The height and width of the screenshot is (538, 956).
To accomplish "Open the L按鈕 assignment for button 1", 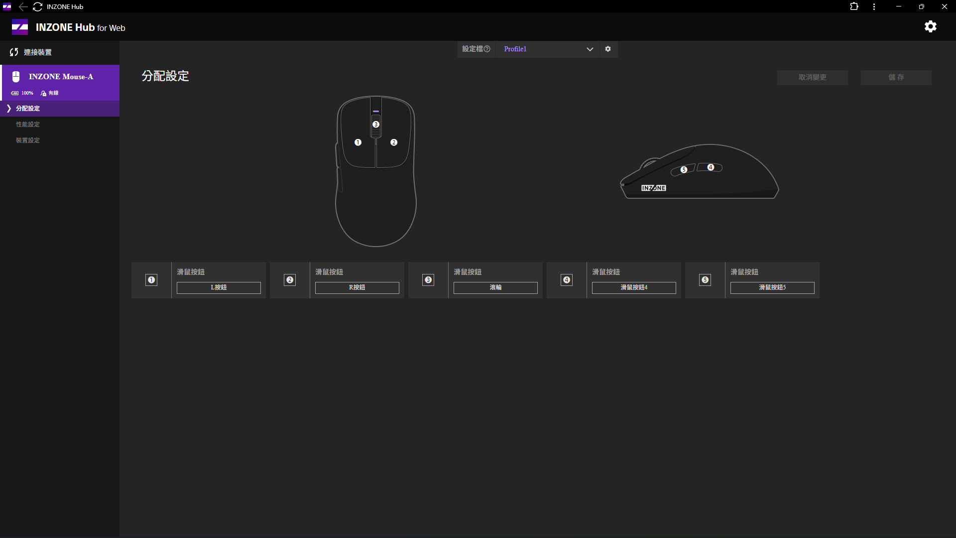I will tap(219, 287).
